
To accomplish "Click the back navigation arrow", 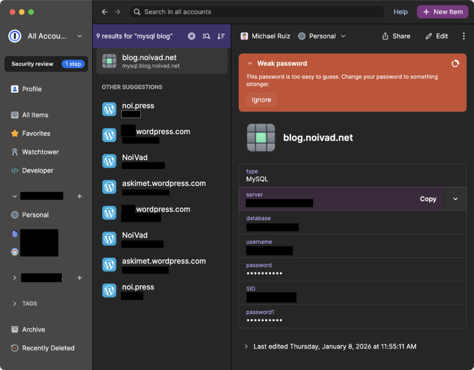I will pyautogui.click(x=105, y=12).
